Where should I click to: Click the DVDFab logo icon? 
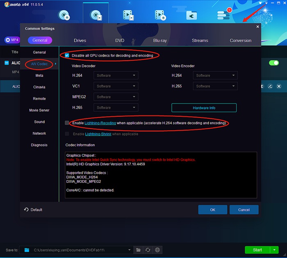coord(7,5)
